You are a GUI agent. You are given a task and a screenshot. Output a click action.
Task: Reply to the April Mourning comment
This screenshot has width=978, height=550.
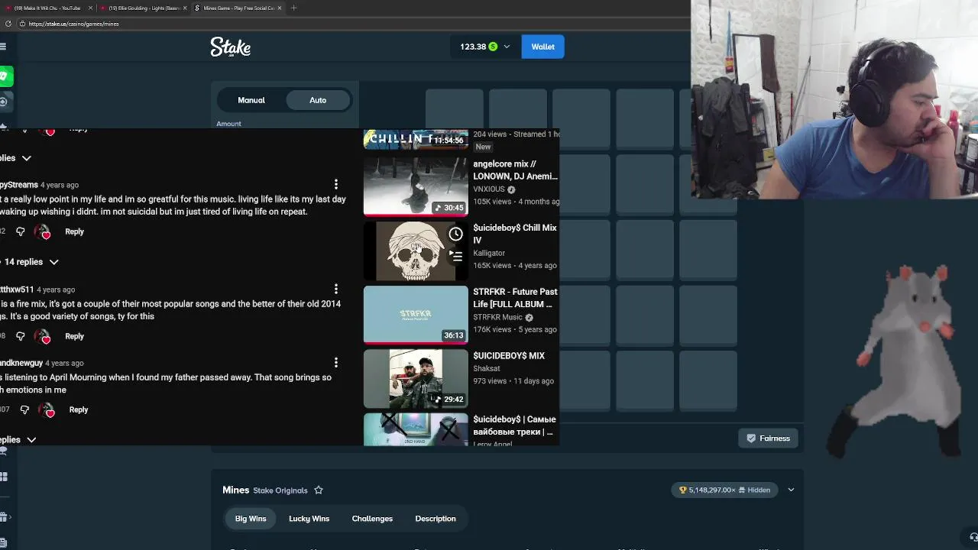coord(79,409)
